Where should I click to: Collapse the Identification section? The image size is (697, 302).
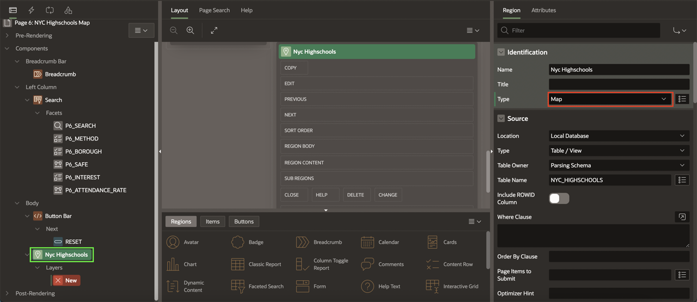pos(501,52)
